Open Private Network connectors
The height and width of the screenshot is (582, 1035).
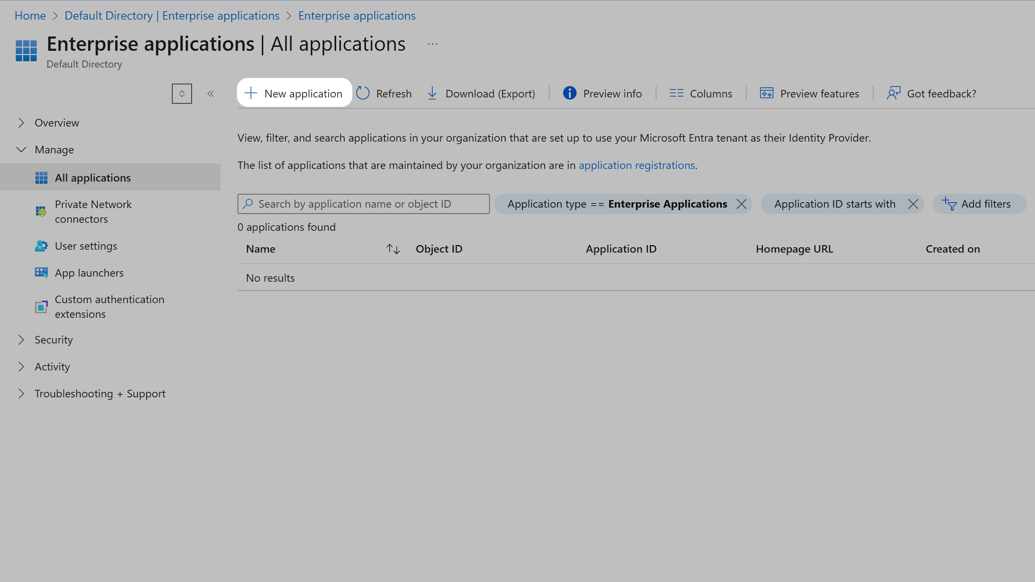pos(111,212)
